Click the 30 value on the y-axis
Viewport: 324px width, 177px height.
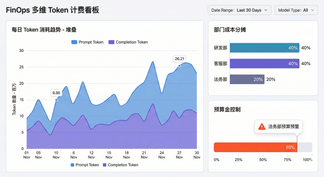(x=21, y=51)
